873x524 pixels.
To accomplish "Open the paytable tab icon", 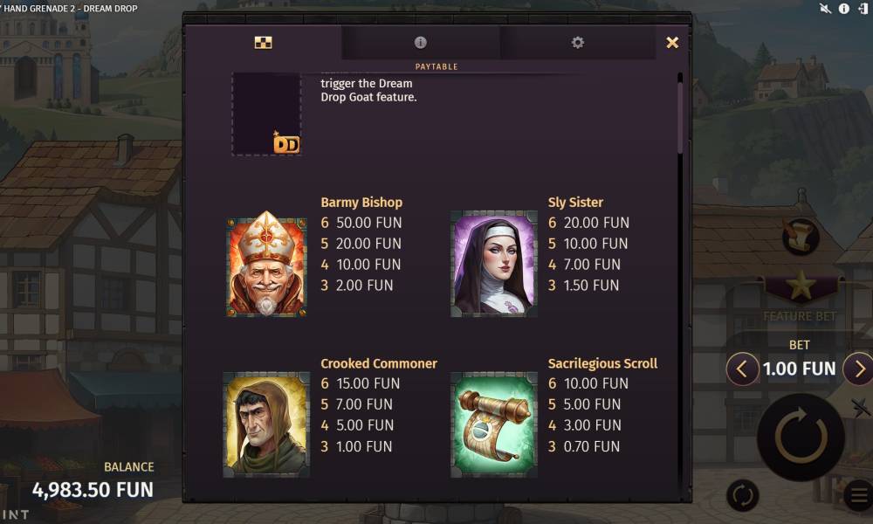I will coord(263,42).
